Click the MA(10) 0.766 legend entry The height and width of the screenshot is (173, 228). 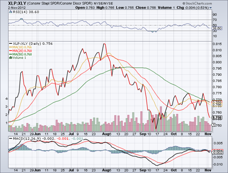point(20,47)
